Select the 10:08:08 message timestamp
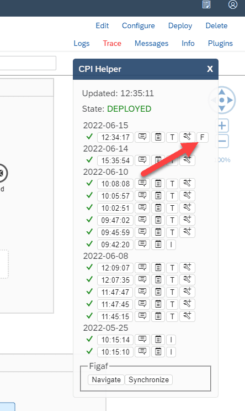This screenshot has width=245, height=411. 115,184
